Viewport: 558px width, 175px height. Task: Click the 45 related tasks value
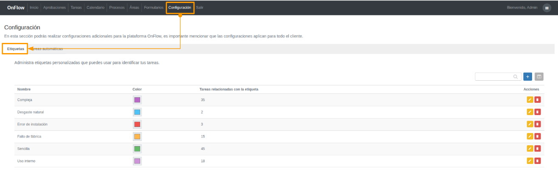203,149
